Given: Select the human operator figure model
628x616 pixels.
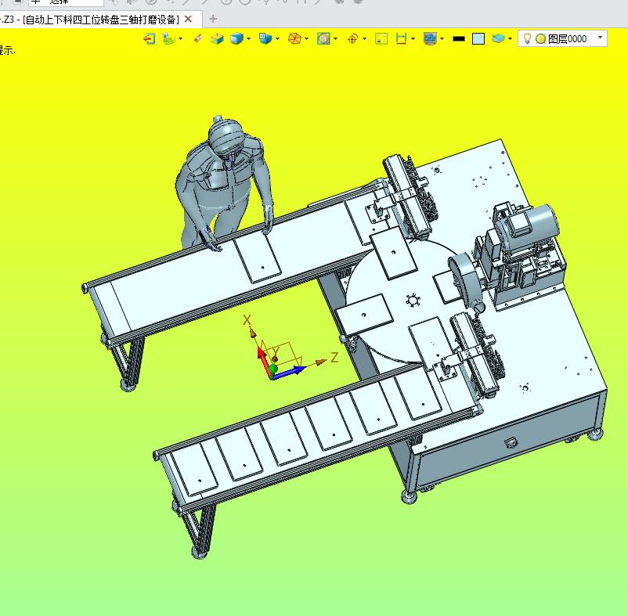Looking at the screenshot, I should (224, 182).
